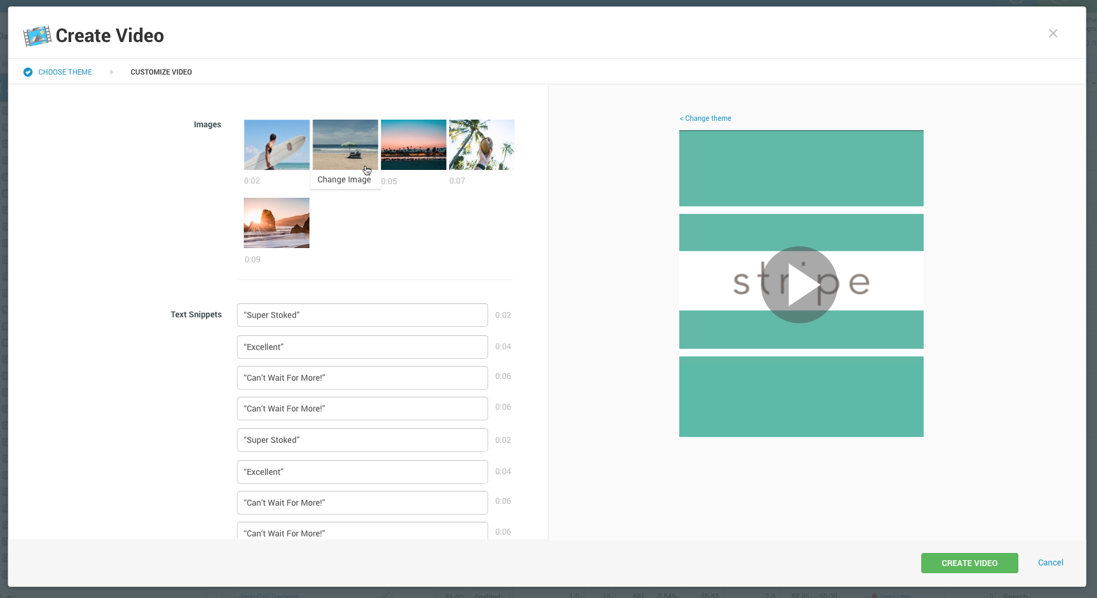1097x598 pixels.
Task: Click the filmstrip icon beside Create Video title
Action: click(37, 36)
